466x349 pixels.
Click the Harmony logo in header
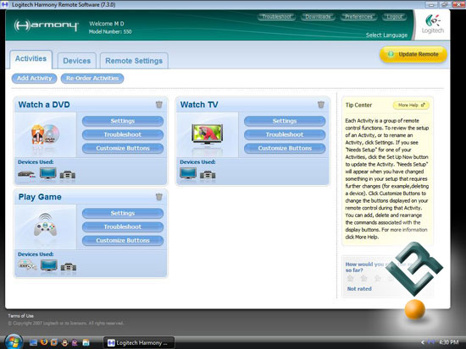pyautogui.click(x=47, y=25)
